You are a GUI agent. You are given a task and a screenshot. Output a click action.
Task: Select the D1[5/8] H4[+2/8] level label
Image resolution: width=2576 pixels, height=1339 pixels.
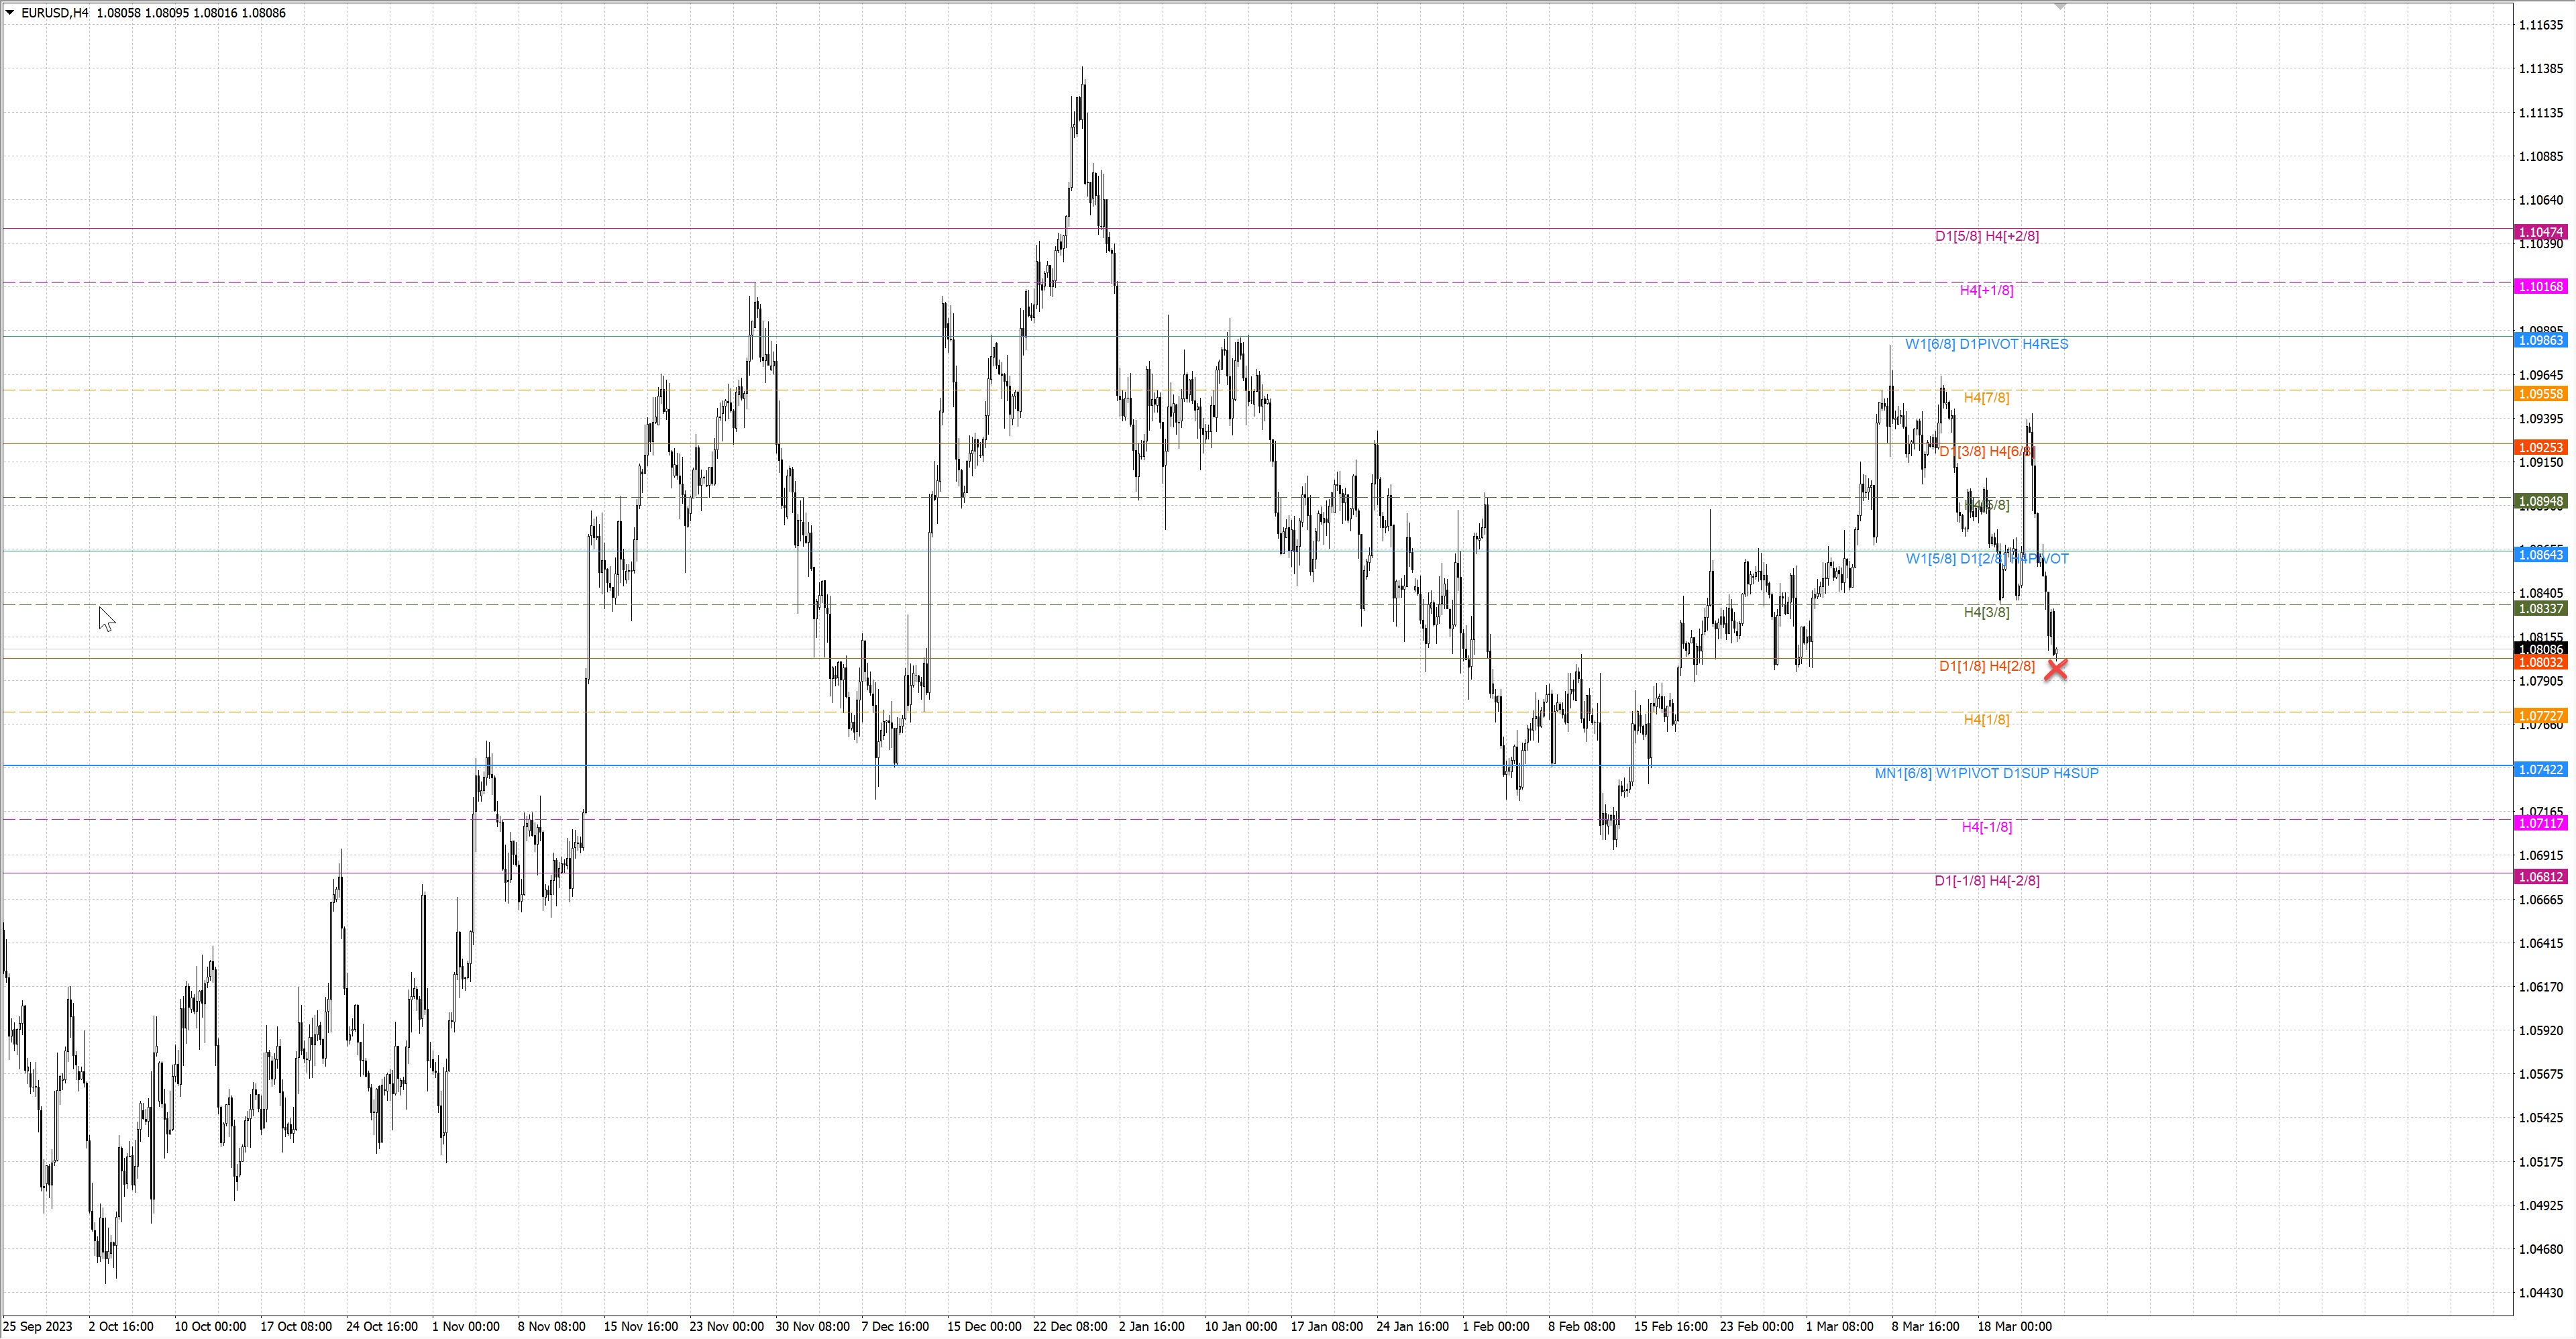(1986, 236)
